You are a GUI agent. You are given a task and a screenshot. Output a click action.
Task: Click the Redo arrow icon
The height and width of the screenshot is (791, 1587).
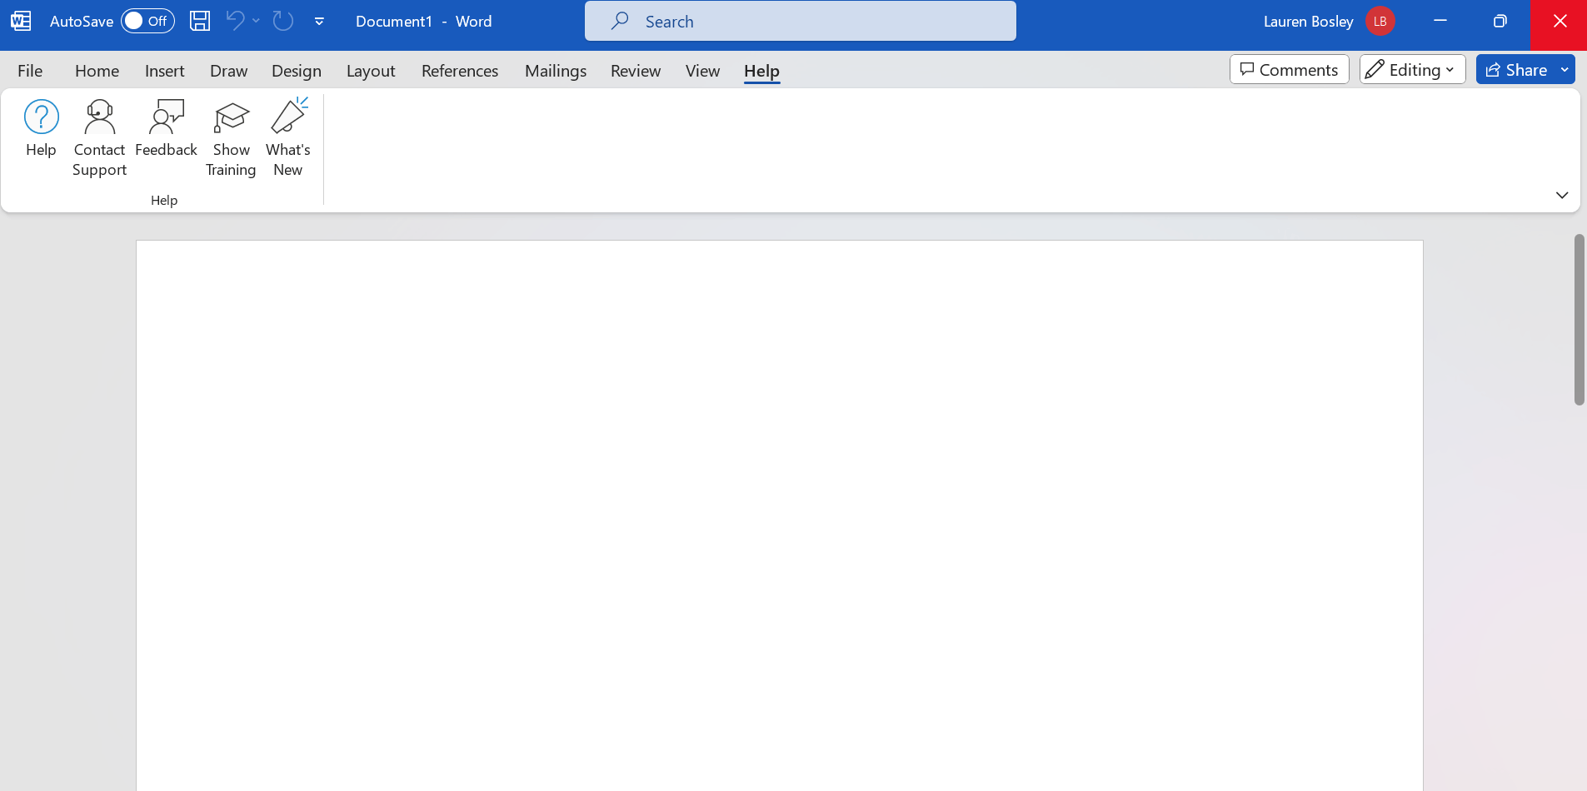[283, 21]
